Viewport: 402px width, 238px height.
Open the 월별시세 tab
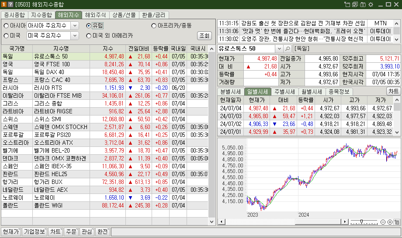click(x=312, y=92)
